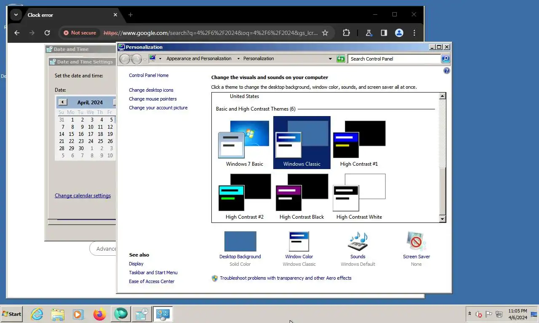The width and height of the screenshot is (539, 323).
Task: Click Appearance and Personalization breadcrumb
Action: point(199,58)
